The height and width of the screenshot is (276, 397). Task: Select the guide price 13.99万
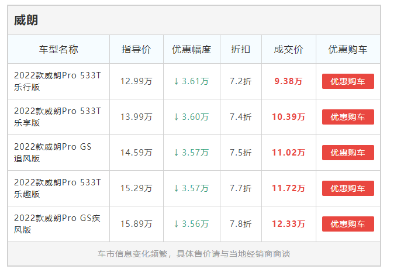tap(136, 117)
